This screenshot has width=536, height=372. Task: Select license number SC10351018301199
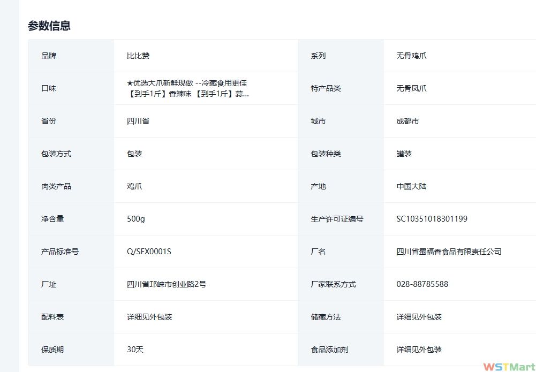pyautogui.click(x=432, y=219)
